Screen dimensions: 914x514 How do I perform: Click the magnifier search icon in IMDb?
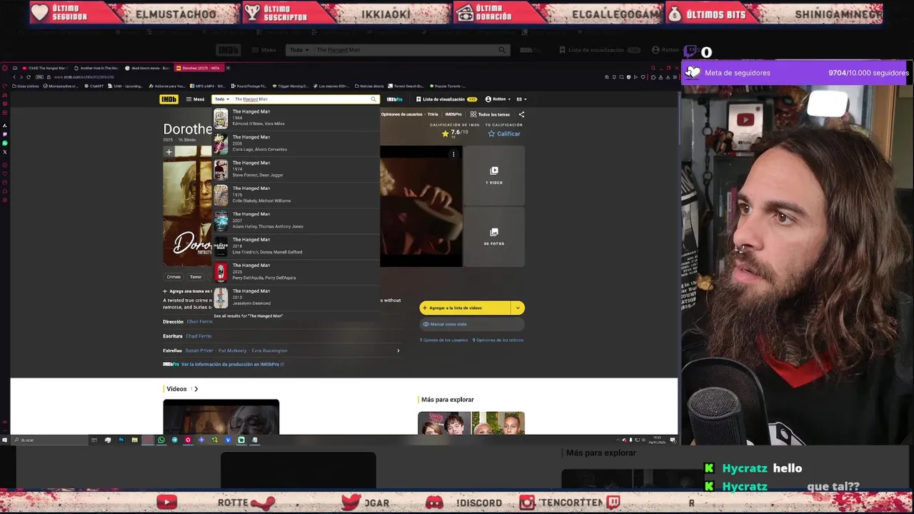[373, 99]
